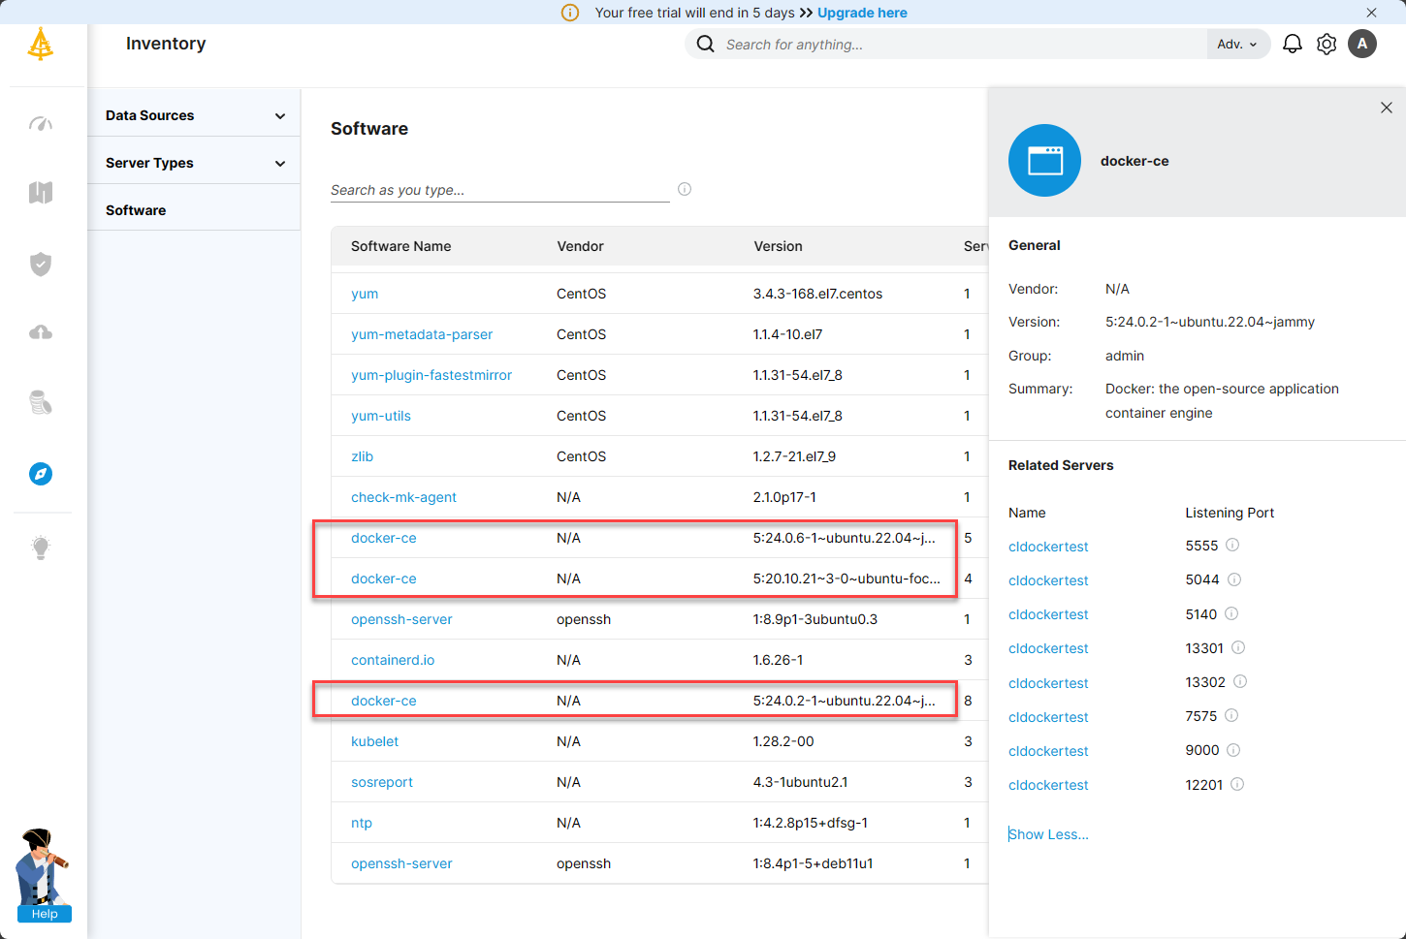Select the Software menu item
The width and height of the screenshot is (1406, 939).
click(x=136, y=210)
